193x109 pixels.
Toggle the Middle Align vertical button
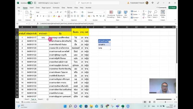point(68,12)
